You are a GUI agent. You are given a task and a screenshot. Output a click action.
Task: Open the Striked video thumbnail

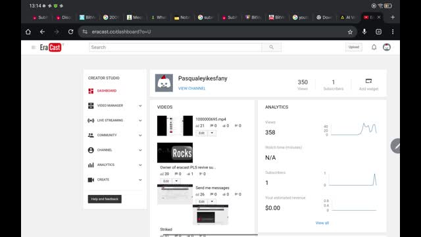210,215
